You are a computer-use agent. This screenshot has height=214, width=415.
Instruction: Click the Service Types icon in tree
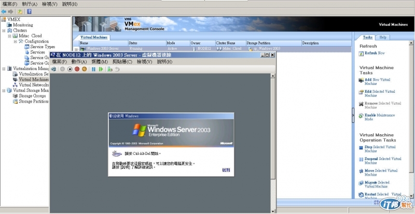coord(27,47)
